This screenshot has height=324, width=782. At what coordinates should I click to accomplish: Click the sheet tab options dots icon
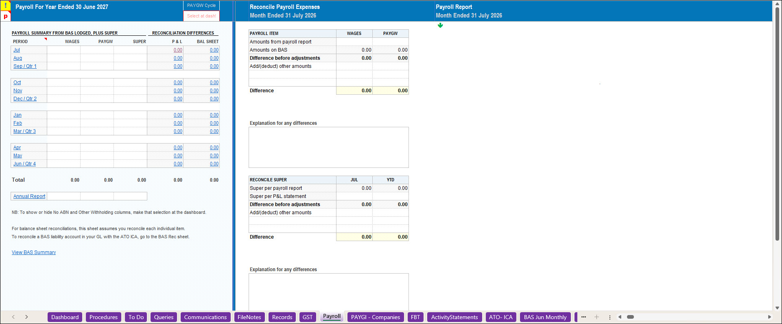[x=609, y=317]
